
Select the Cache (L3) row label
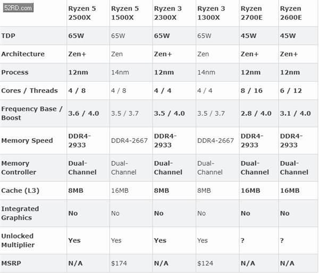(20, 191)
